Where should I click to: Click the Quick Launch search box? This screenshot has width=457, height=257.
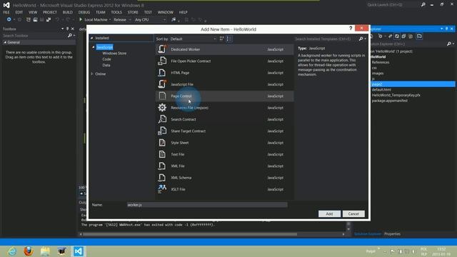393,5
